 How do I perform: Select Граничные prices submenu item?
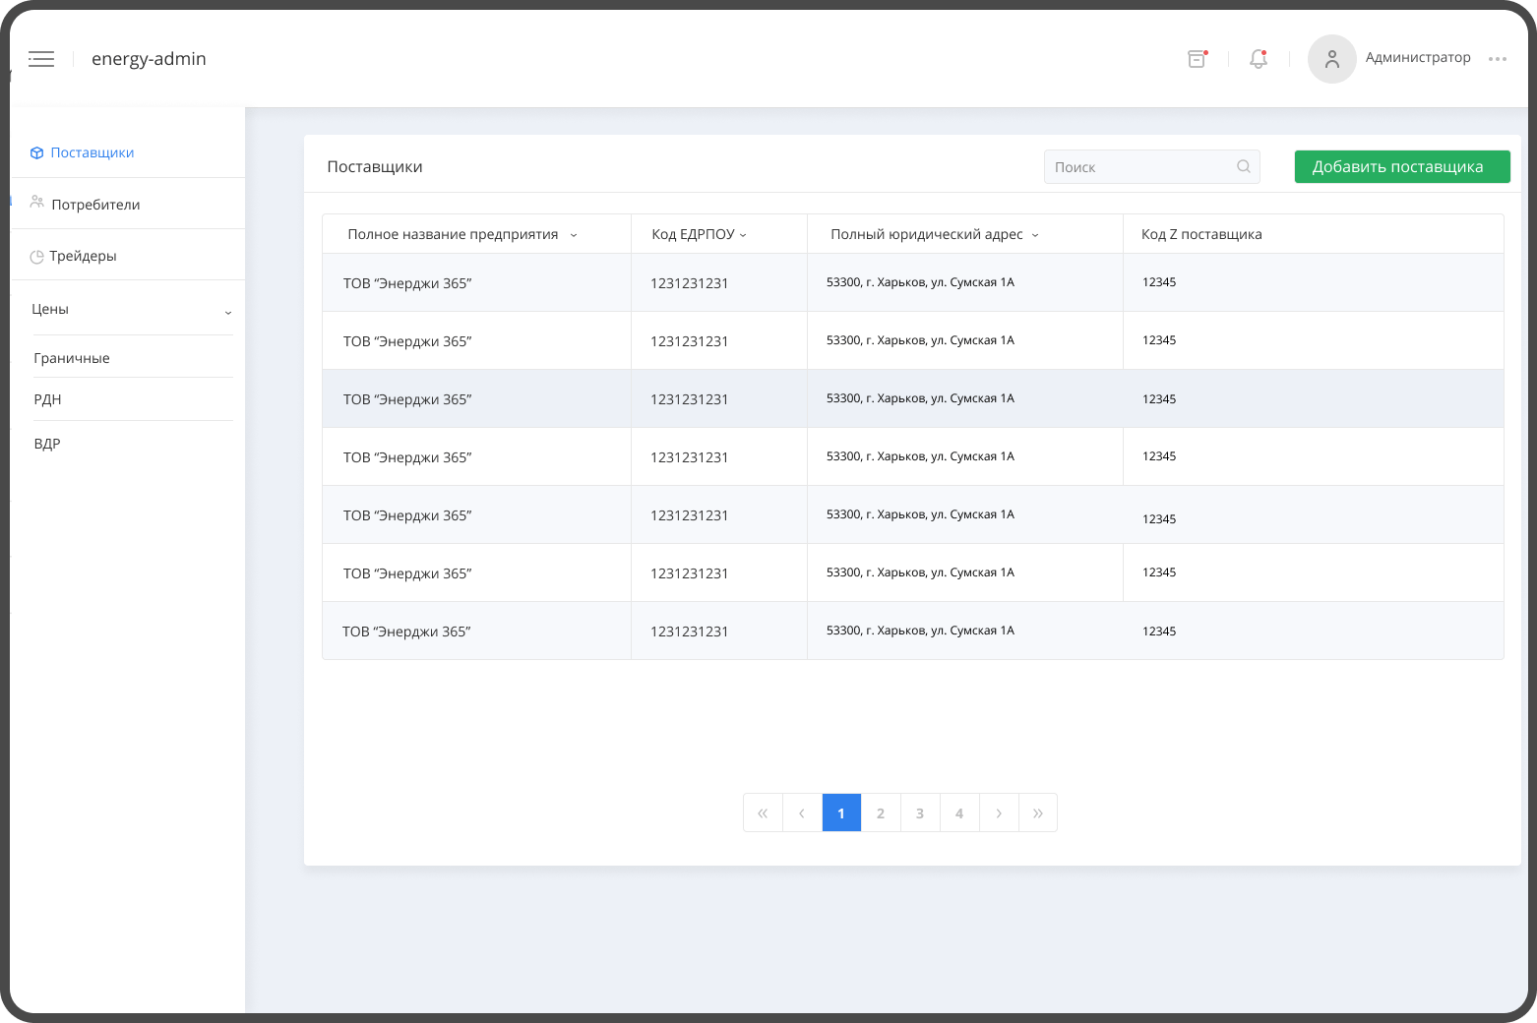72,358
